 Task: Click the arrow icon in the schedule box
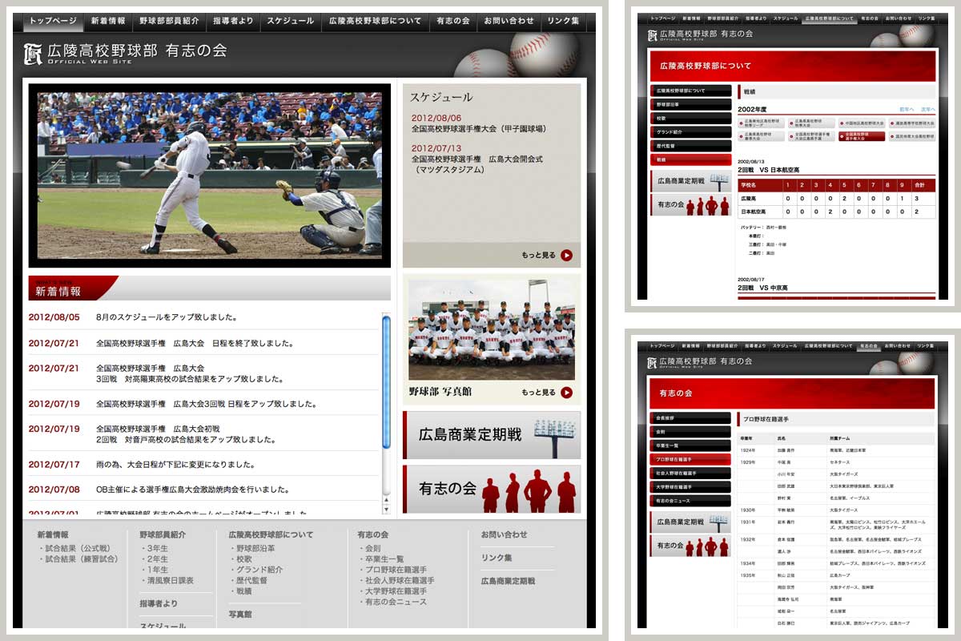click(566, 256)
